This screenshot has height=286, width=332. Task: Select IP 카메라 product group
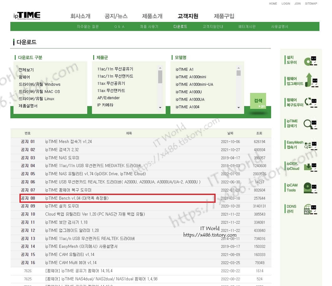pyautogui.click(x=105, y=105)
